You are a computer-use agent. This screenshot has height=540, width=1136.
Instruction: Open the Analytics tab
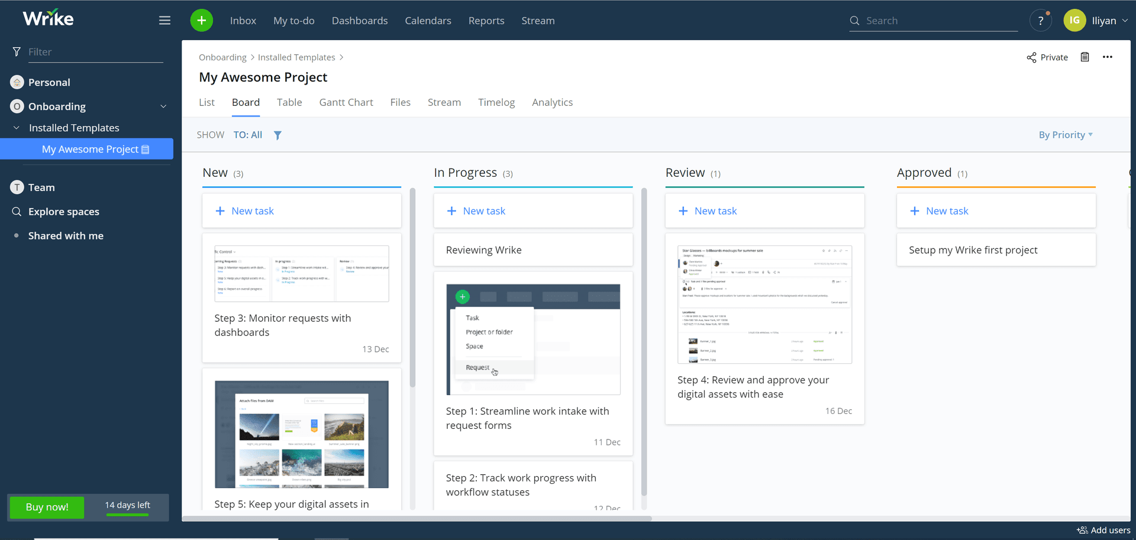coord(552,102)
